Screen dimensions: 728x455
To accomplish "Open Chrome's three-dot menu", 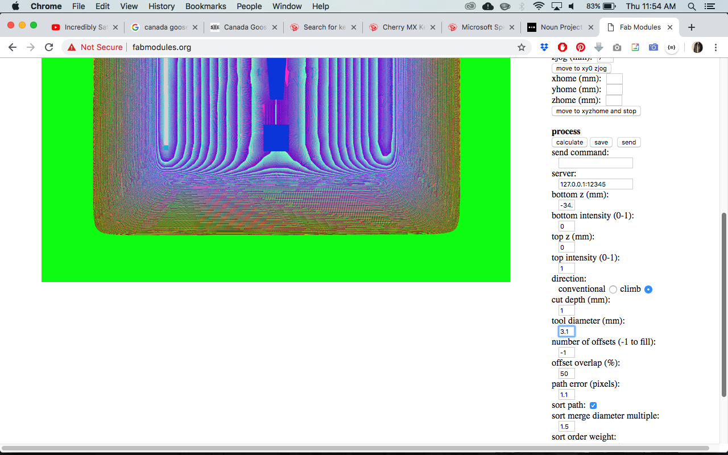I will [x=715, y=47].
